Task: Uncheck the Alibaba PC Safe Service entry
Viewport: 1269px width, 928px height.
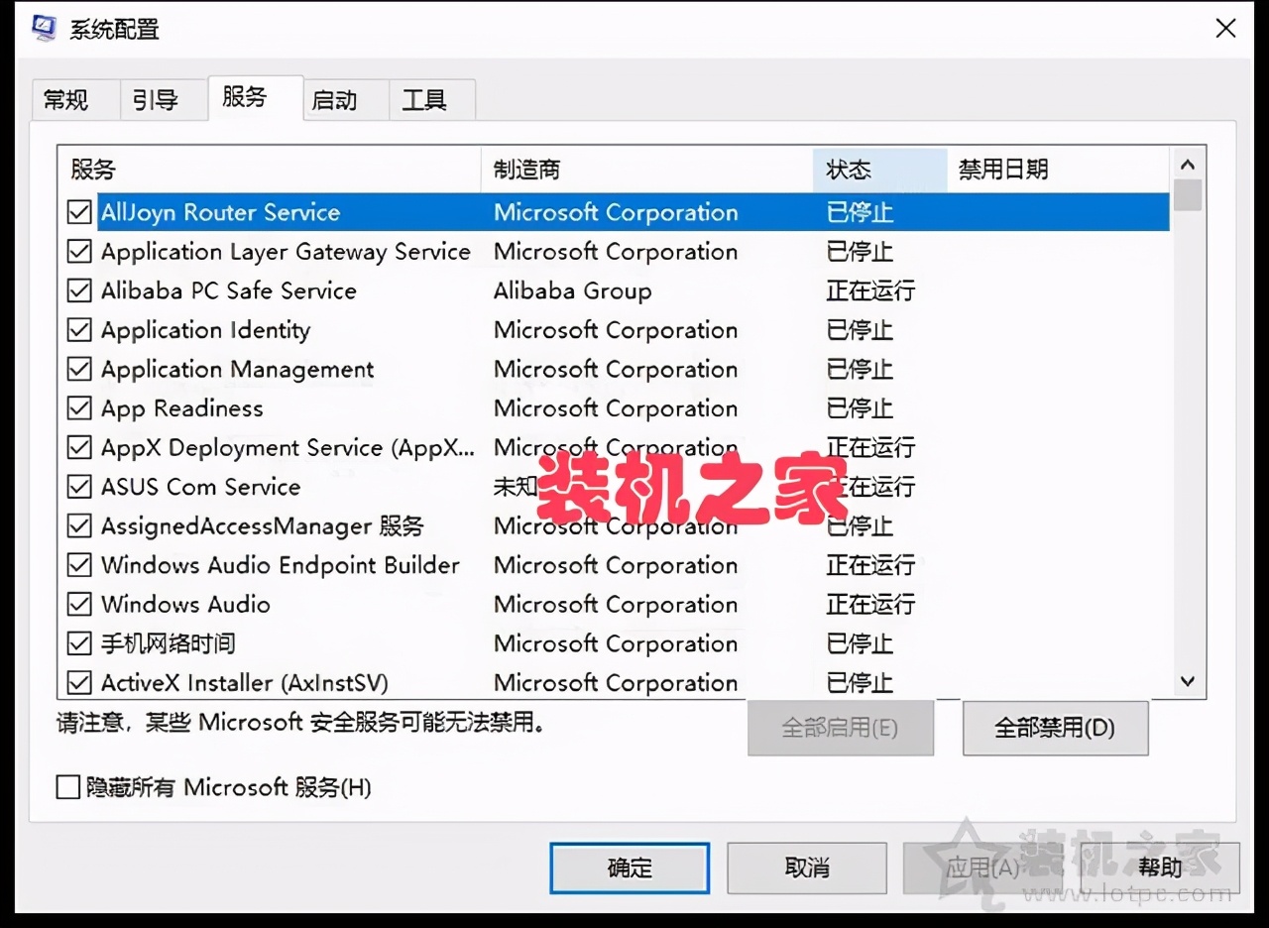Action: pyautogui.click(x=79, y=290)
